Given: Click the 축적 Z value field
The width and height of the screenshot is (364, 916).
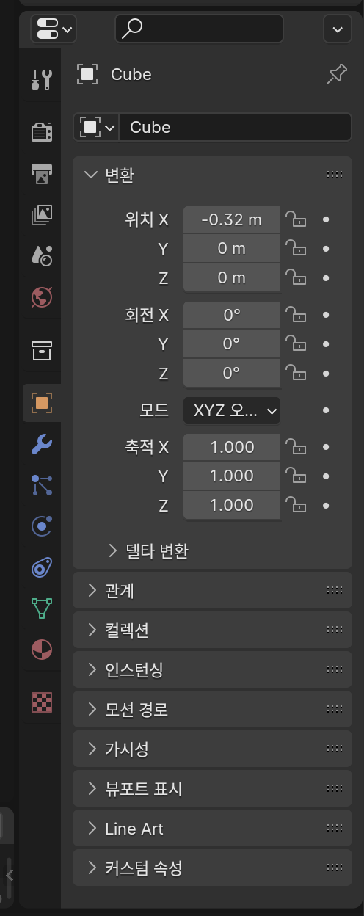Looking at the screenshot, I should [x=232, y=506].
